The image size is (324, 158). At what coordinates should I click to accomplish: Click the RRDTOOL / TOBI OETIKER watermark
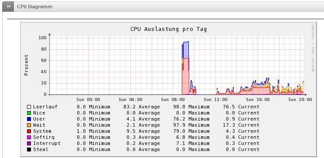[313, 49]
